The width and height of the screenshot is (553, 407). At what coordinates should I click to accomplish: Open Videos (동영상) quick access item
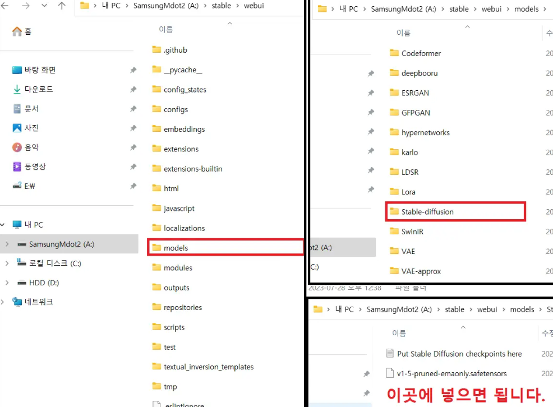point(29,166)
